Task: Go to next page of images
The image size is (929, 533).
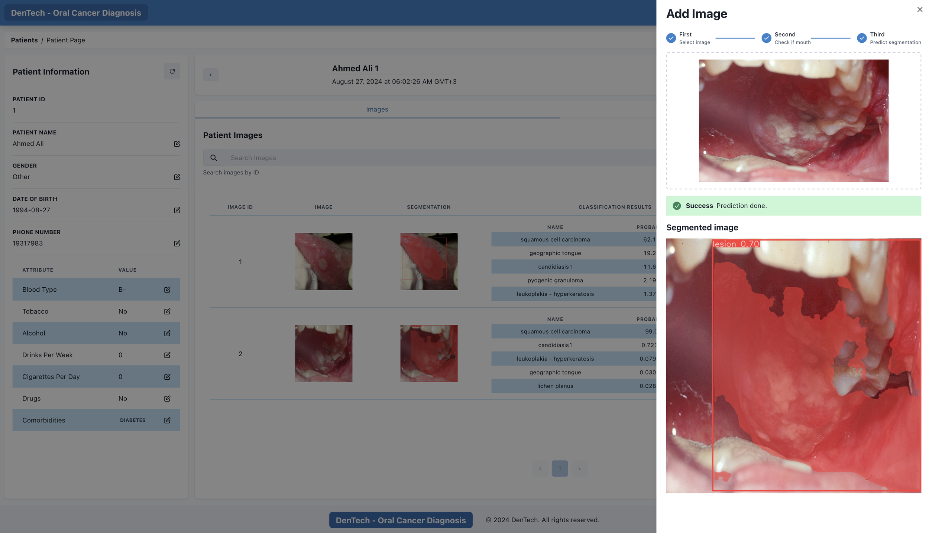Action: pos(579,468)
